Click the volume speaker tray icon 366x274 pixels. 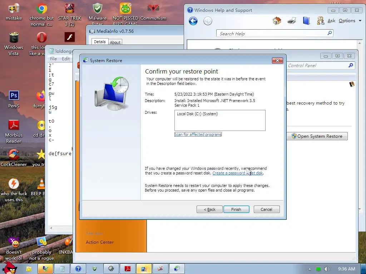click(327, 269)
